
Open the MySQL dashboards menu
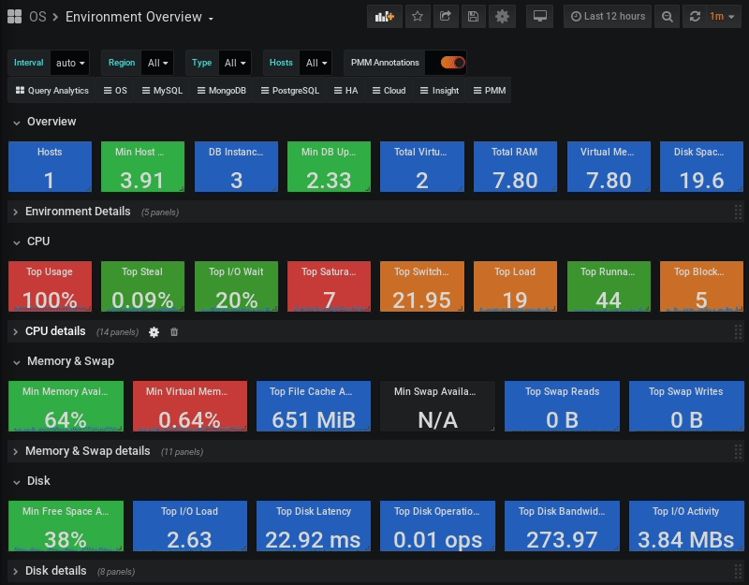161,91
